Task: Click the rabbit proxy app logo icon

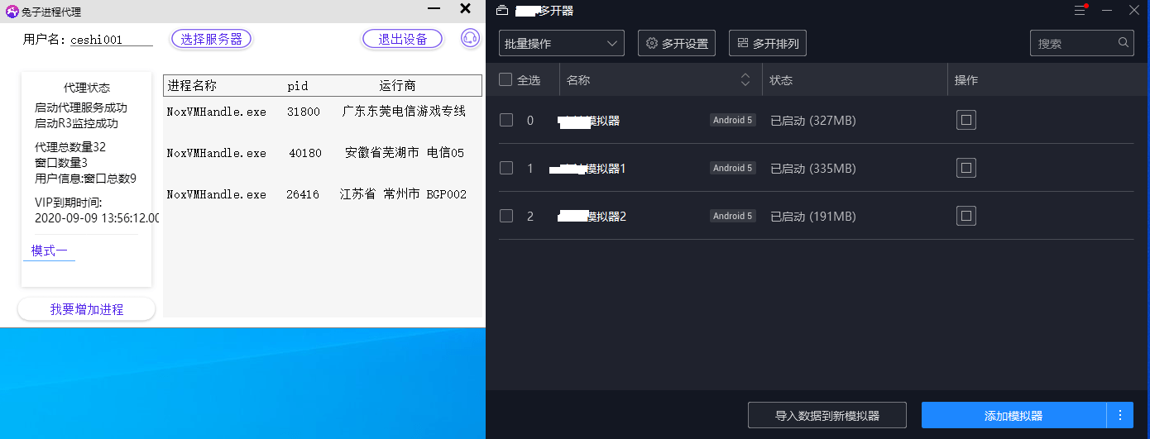Action: click(12, 12)
